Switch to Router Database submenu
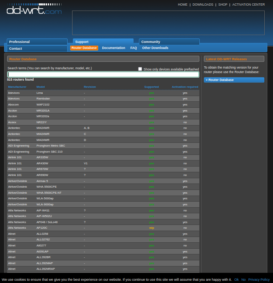 pos(84,48)
